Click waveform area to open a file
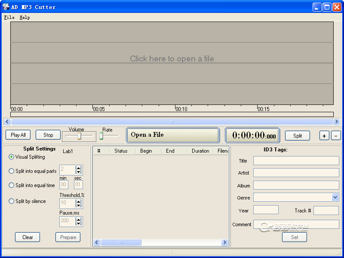Screen dimensions: 344x258 click(172, 59)
